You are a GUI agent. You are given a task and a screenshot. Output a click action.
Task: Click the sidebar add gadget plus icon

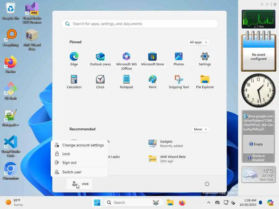275,4
